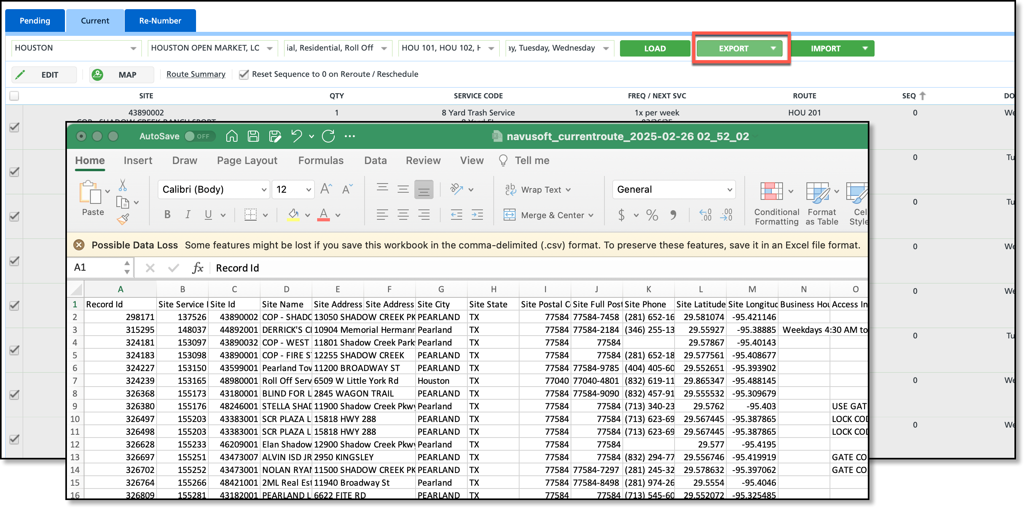This screenshot has width=1024, height=508.
Task: Click the Save floppy disk icon
Action: pos(253,136)
